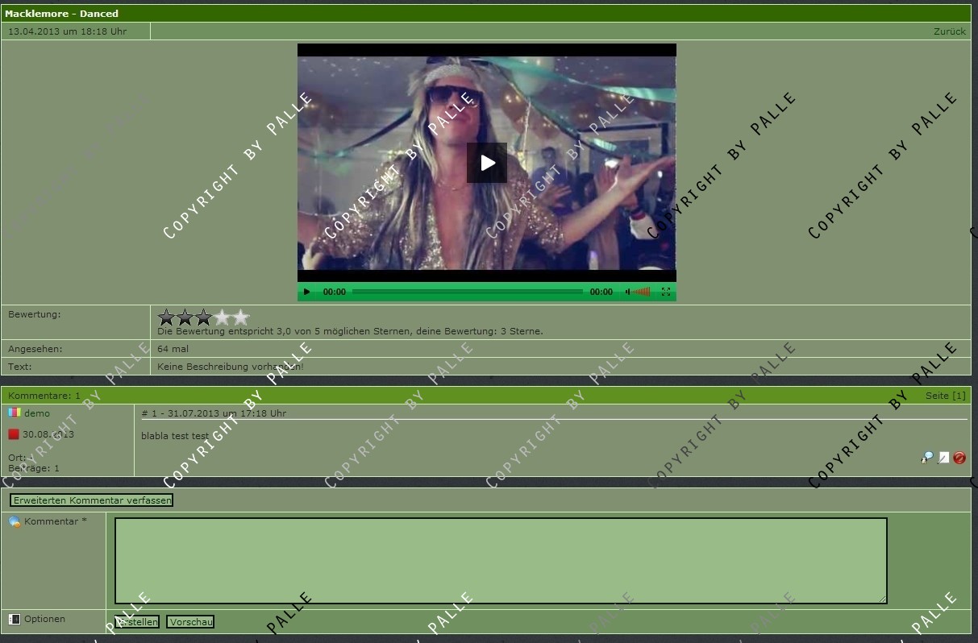Focus the Kommentar text area

click(501, 561)
